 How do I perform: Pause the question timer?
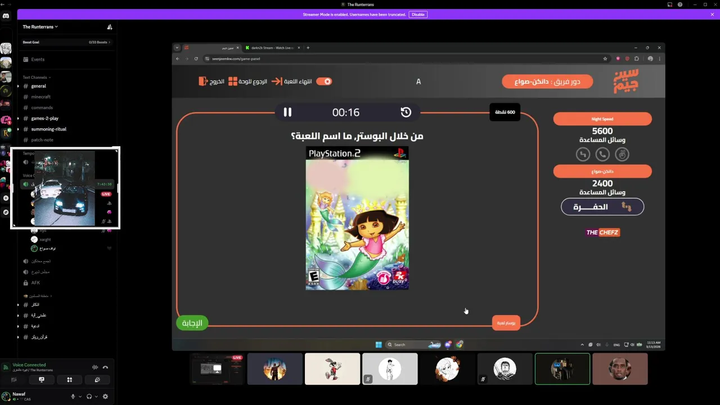click(287, 112)
